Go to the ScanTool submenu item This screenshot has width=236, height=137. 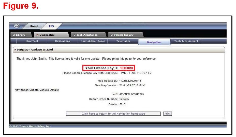32,41
